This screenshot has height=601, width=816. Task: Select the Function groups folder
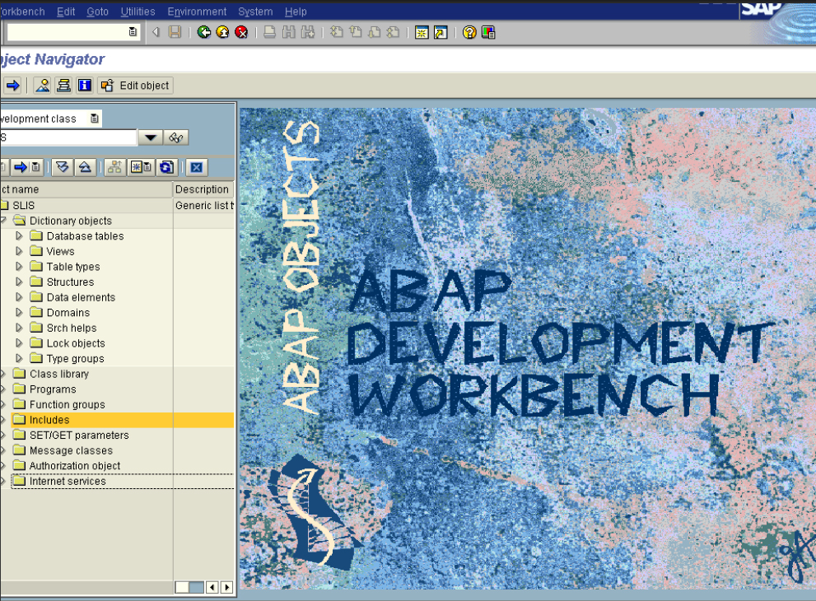pyautogui.click(x=68, y=404)
